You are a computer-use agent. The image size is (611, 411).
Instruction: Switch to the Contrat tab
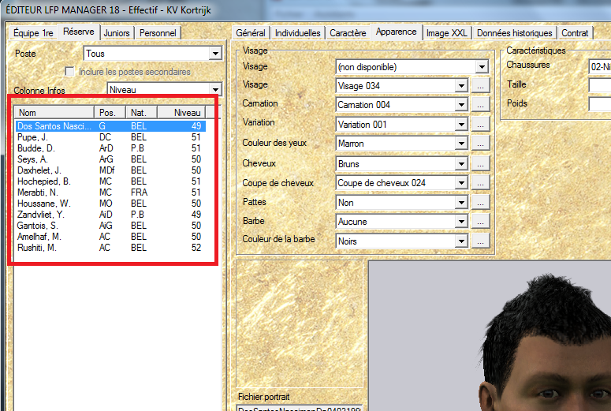pyautogui.click(x=575, y=33)
